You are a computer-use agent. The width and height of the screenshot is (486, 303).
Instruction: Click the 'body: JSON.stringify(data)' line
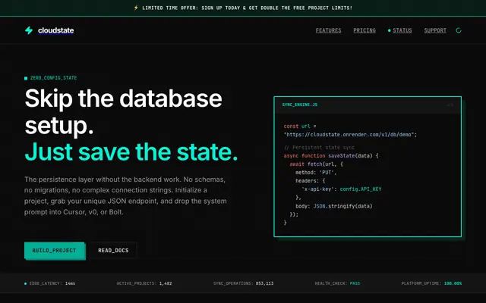coord(334,206)
